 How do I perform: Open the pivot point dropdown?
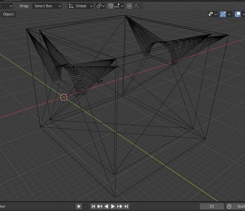point(101,6)
